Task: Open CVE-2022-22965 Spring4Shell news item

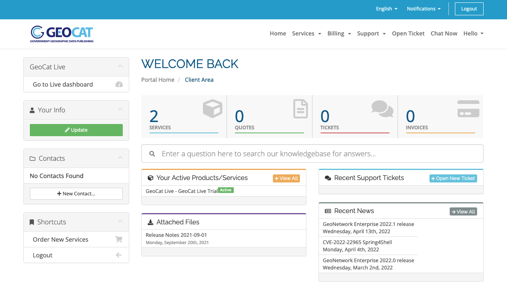Action: pyautogui.click(x=369, y=246)
